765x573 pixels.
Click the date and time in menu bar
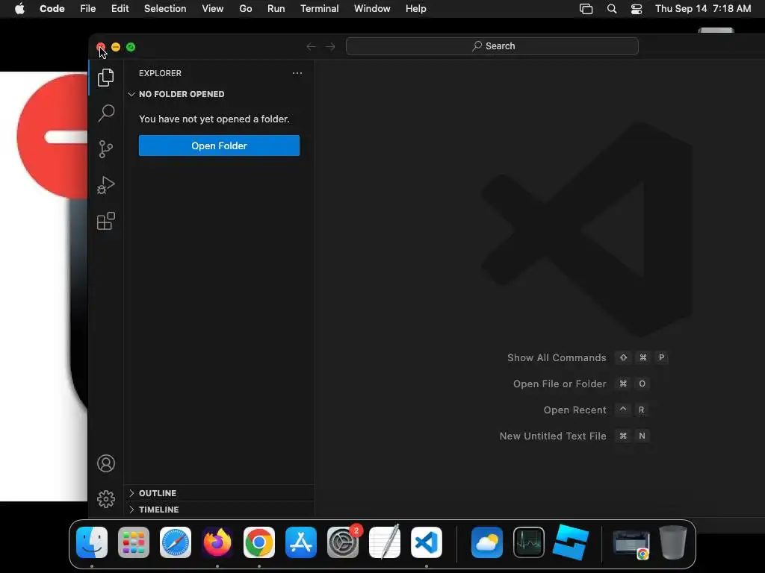pos(703,9)
